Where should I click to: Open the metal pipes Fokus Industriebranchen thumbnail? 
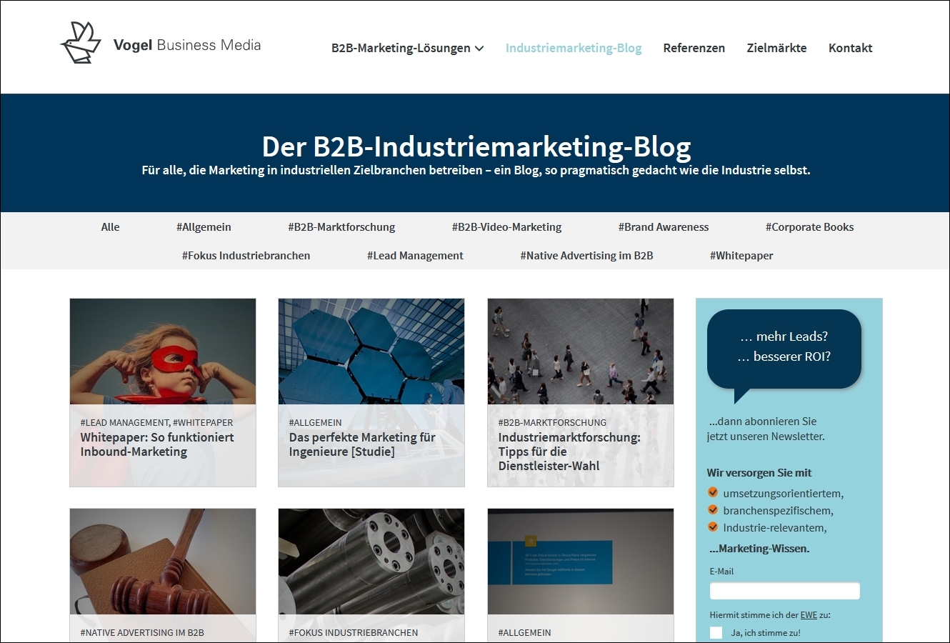coord(371,562)
